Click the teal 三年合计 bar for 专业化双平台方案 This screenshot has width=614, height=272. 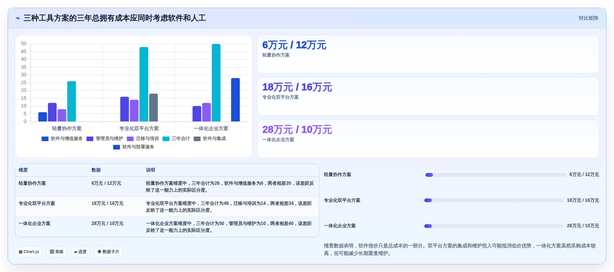(144, 84)
